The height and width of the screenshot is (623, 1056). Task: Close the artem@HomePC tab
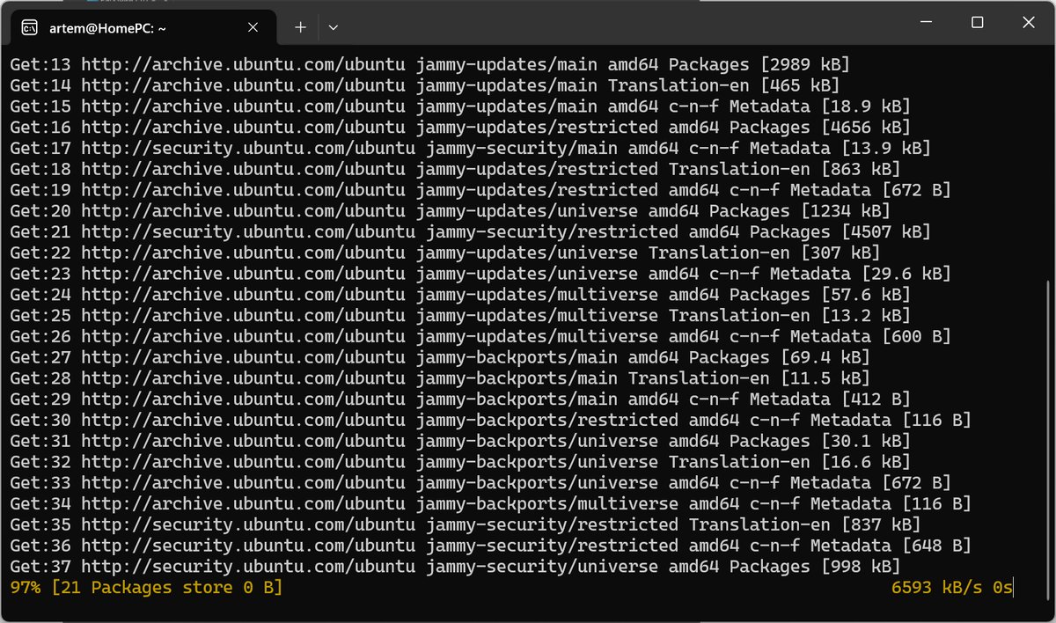[253, 27]
